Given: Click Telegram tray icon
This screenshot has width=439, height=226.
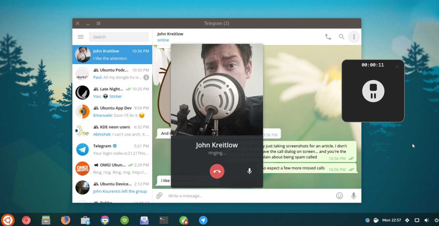Looking at the screenshot, I should tap(368, 220).
